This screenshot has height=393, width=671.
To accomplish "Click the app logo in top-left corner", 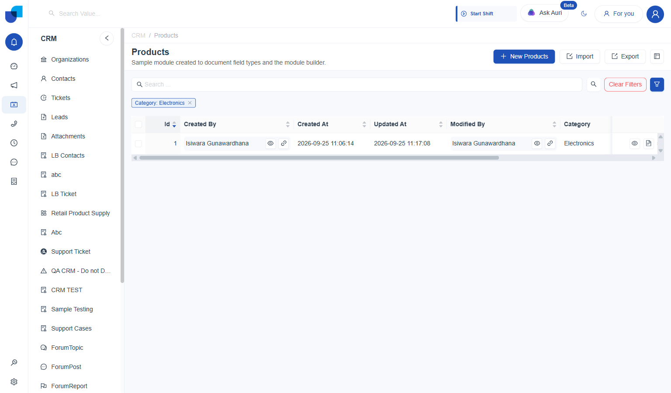I will pyautogui.click(x=14, y=14).
